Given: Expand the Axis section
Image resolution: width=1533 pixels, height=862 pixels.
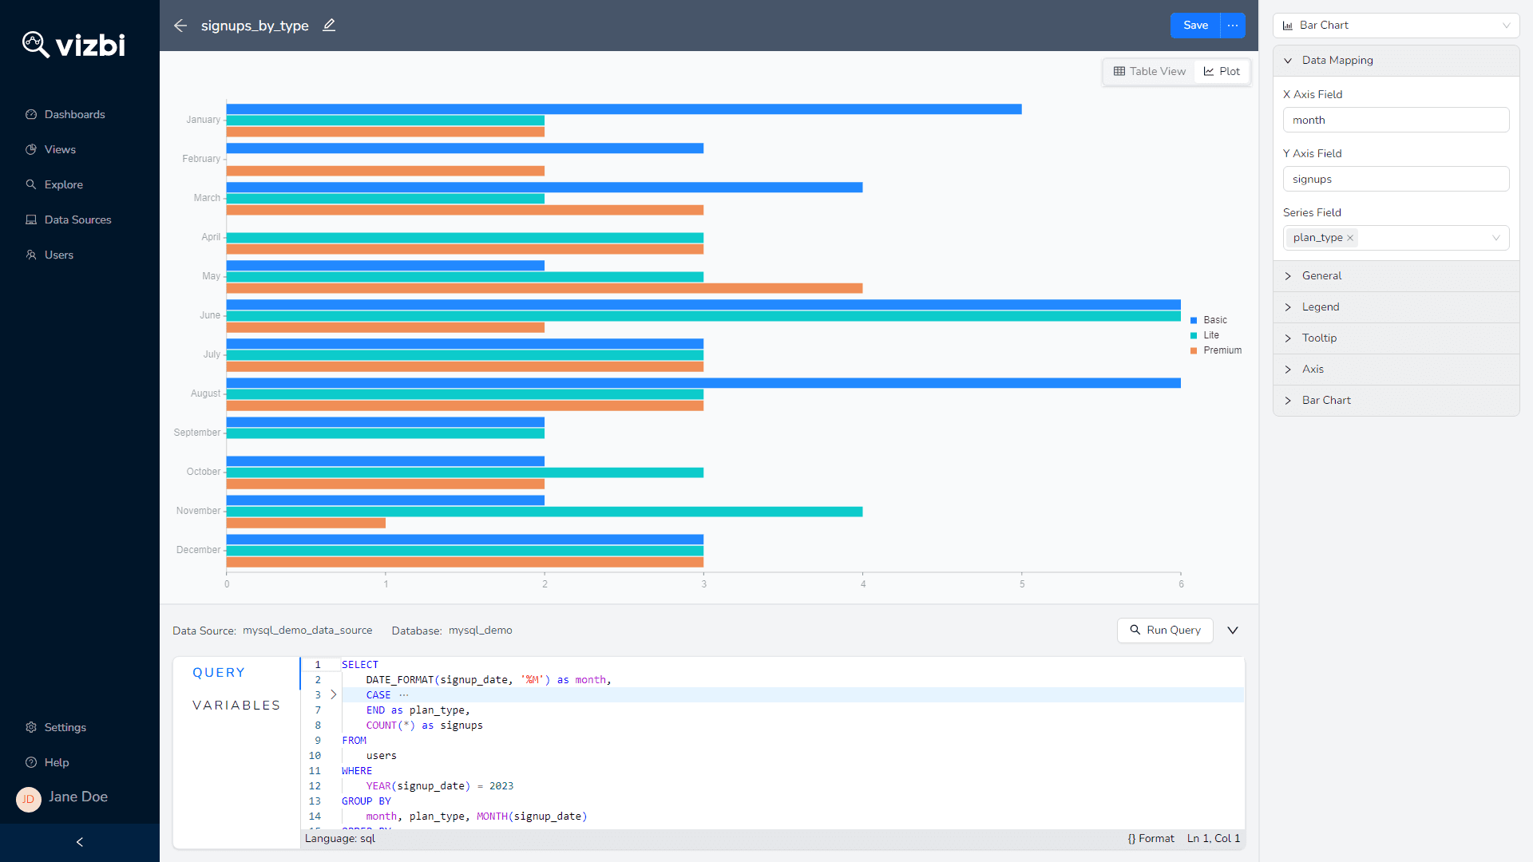Looking at the screenshot, I should pos(1396,369).
